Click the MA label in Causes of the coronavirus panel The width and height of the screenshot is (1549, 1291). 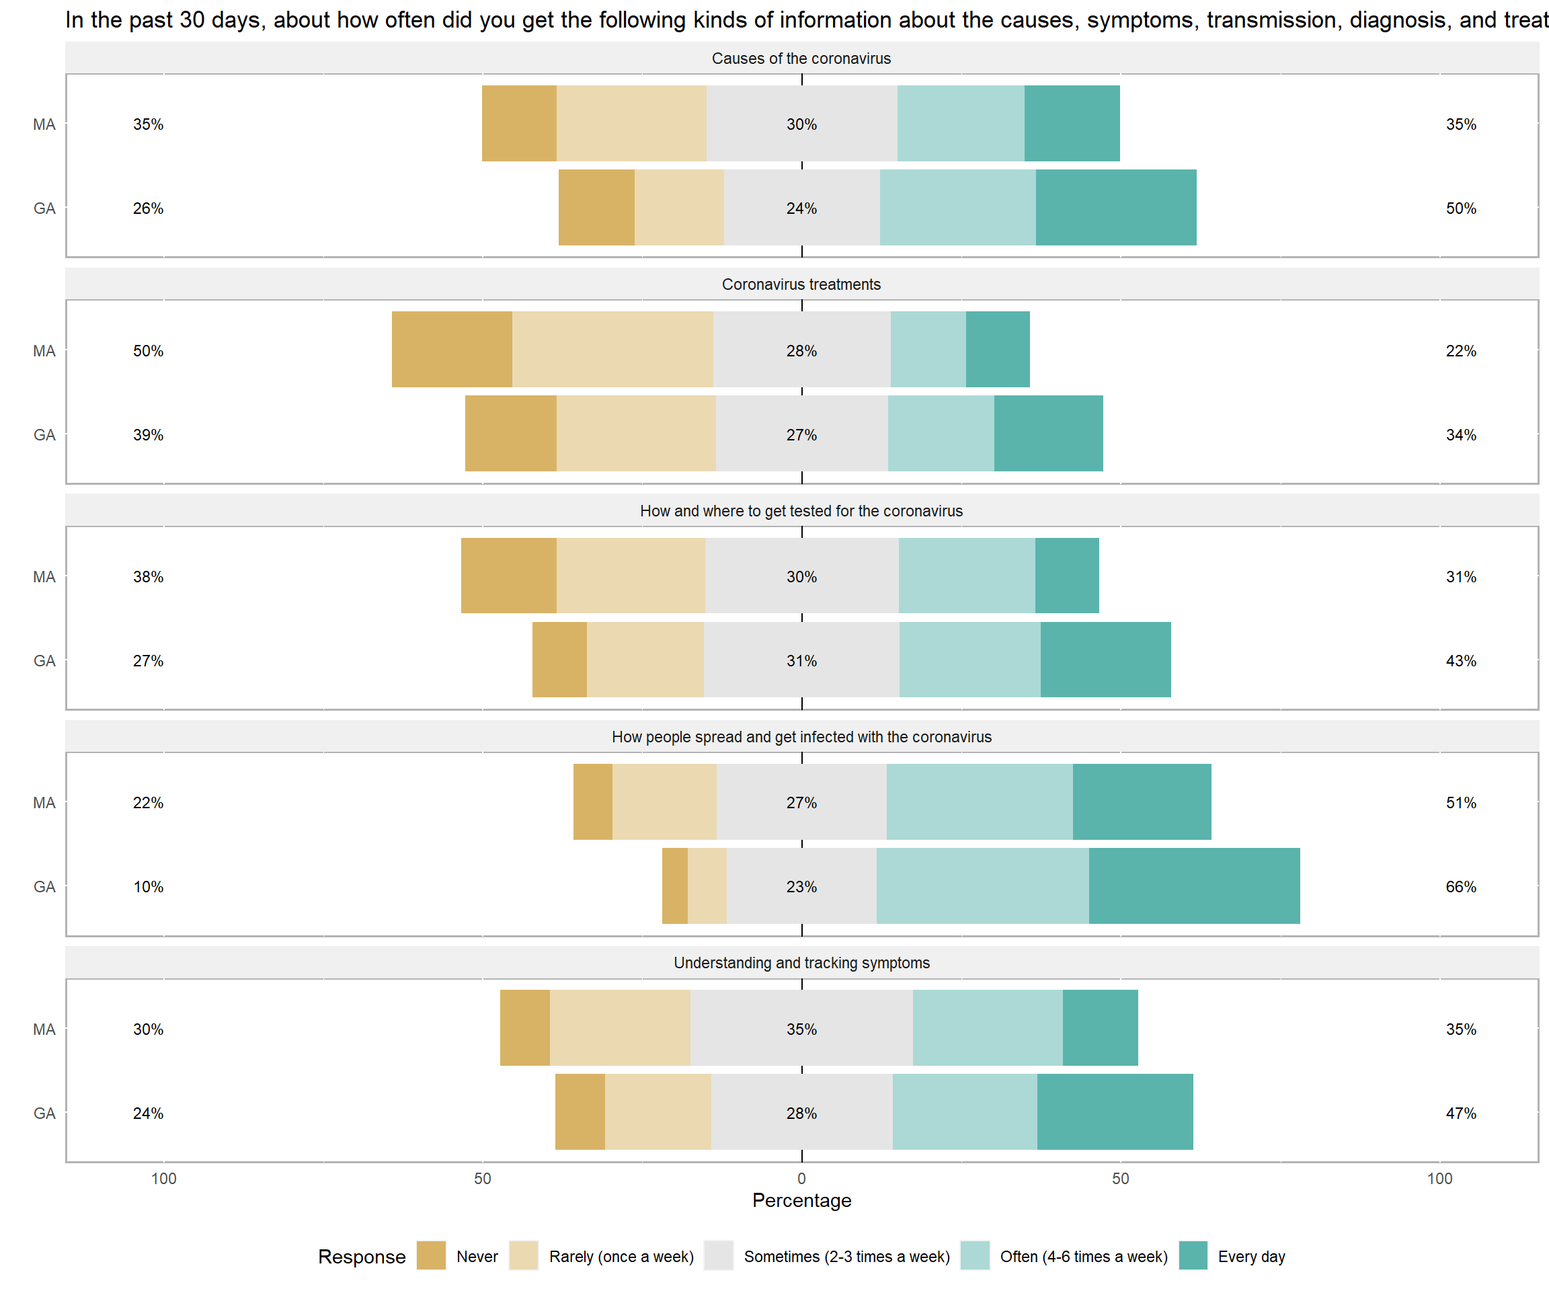click(44, 124)
